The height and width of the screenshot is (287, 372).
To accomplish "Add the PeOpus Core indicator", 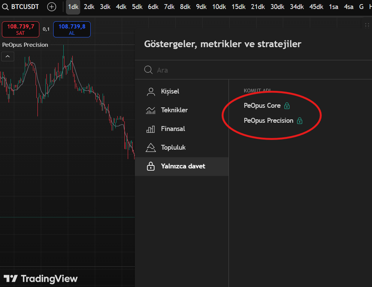I will (x=262, y=106).
